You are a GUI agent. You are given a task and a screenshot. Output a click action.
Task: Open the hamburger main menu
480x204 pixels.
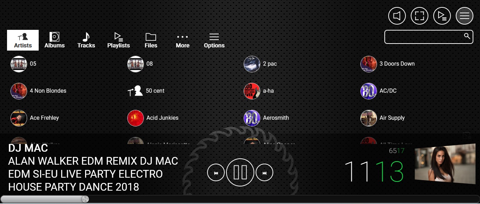click(465, 16)
